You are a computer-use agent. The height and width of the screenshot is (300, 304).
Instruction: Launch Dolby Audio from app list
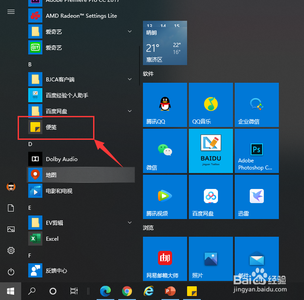[81, 159]
